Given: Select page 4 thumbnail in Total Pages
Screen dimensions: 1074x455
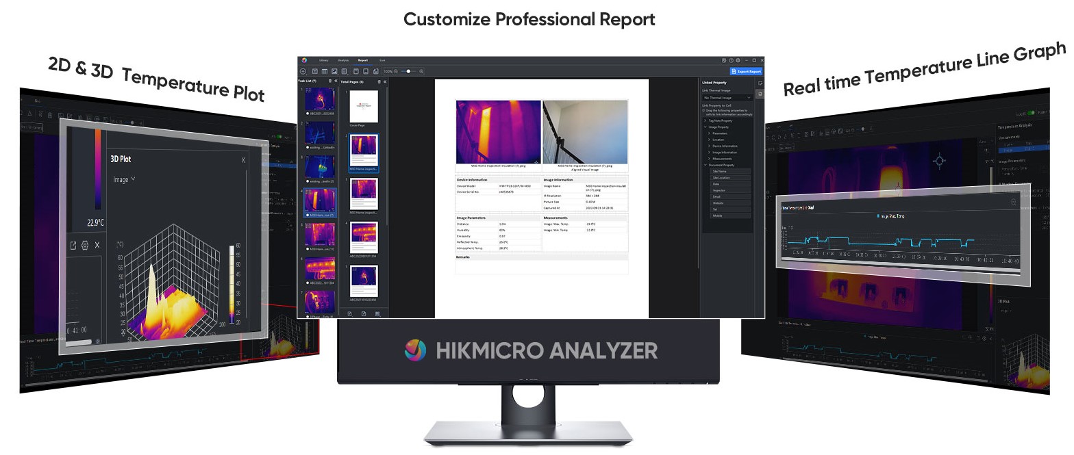Looking at the screenshot, I should coord(364,237).
